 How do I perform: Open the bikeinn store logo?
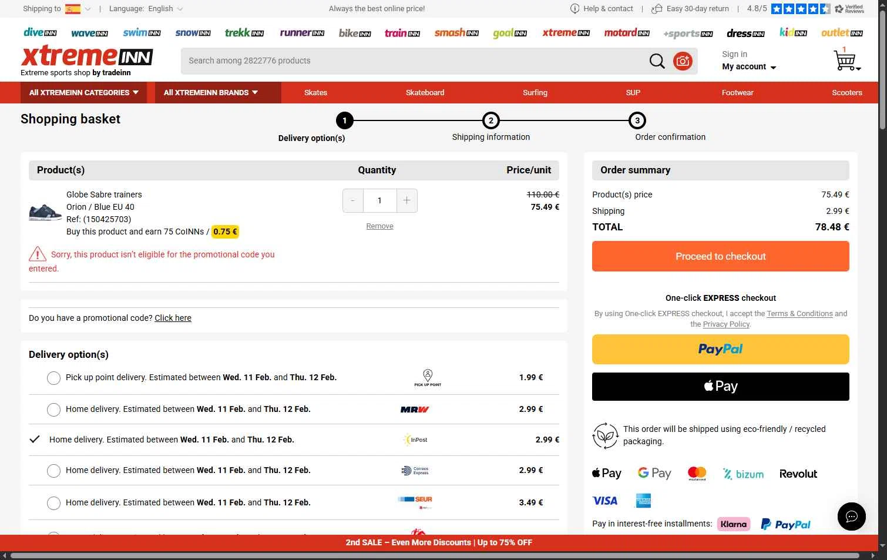click(x=355, y=33)
